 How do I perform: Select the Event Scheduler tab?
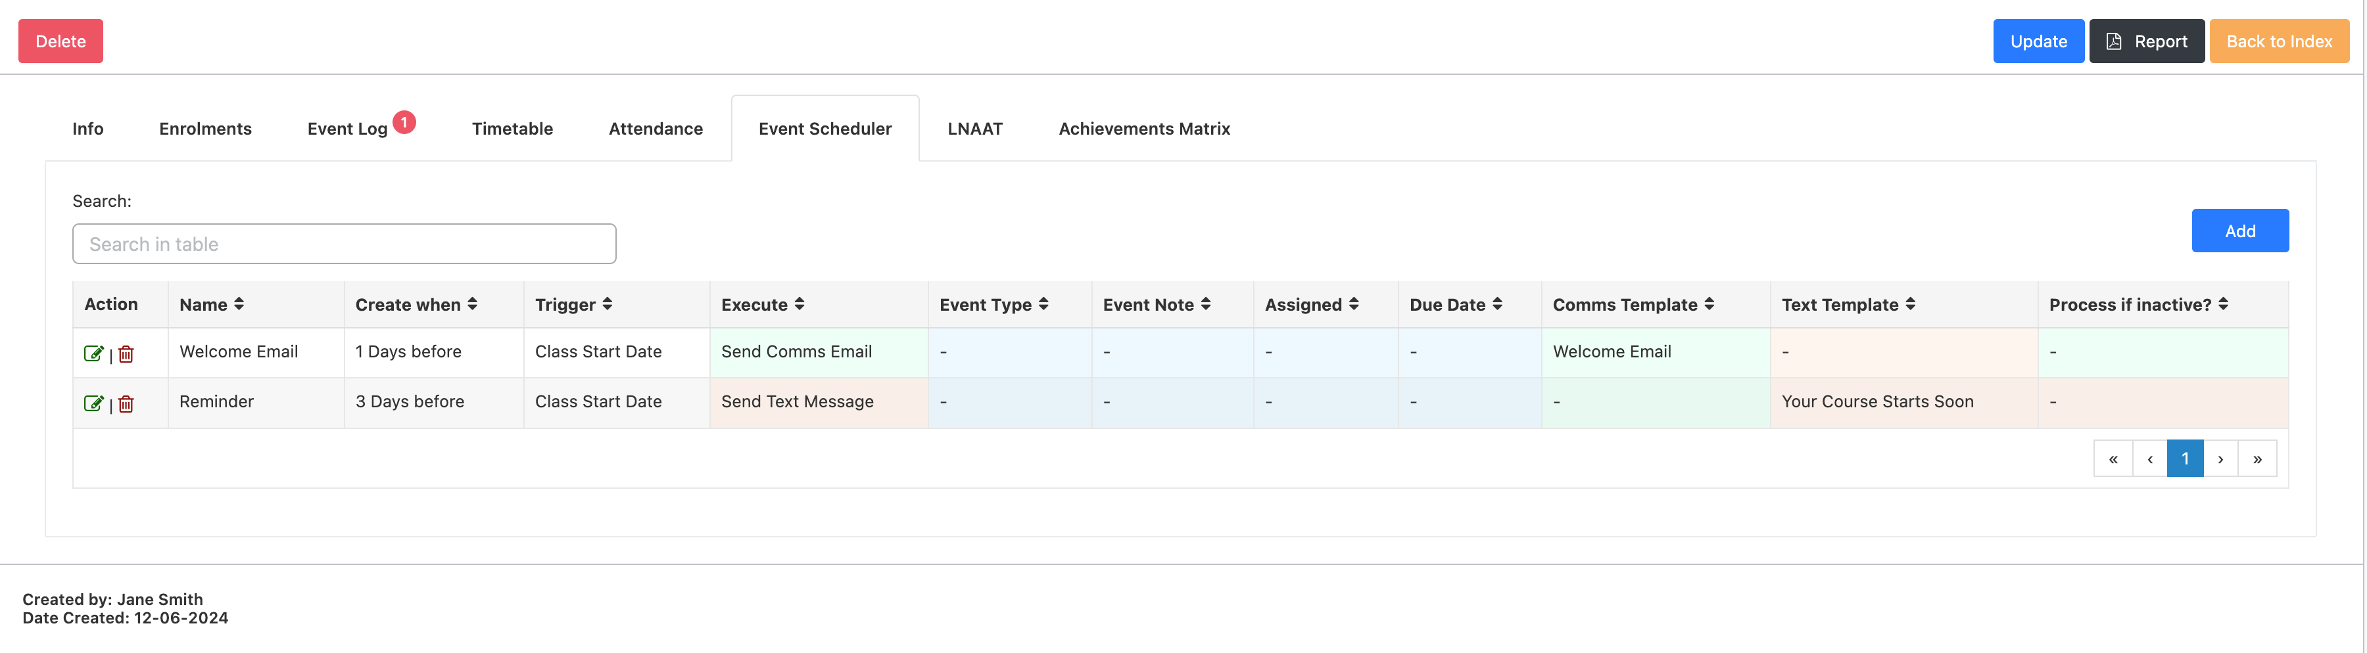point(825,129)
